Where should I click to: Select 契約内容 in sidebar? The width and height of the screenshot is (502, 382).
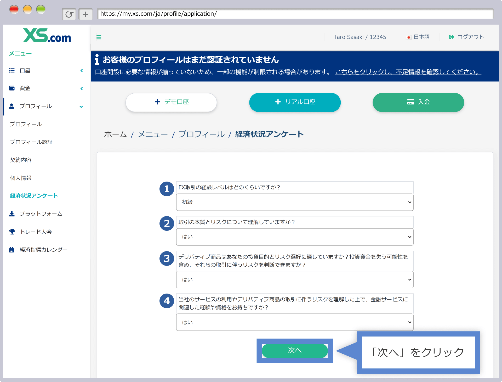coord(21,160)
